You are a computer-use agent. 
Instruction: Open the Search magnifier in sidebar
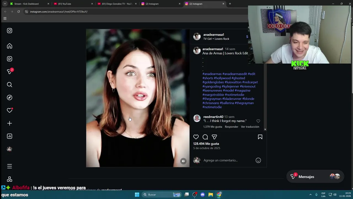point(9,85)
